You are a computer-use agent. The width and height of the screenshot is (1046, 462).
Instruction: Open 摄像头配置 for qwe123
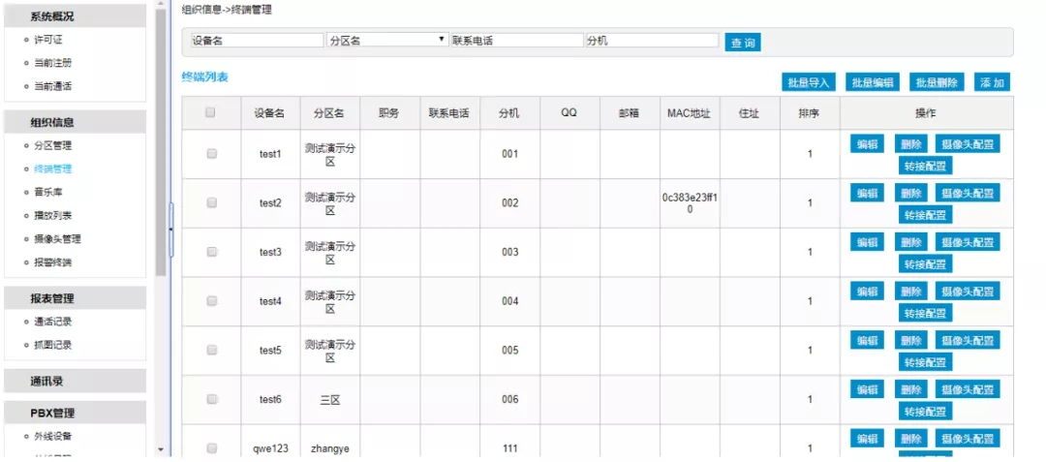pyautogui.click(x=968, y=438)
